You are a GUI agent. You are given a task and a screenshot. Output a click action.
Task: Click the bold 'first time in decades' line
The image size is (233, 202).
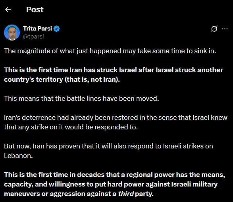coord(115,175)
